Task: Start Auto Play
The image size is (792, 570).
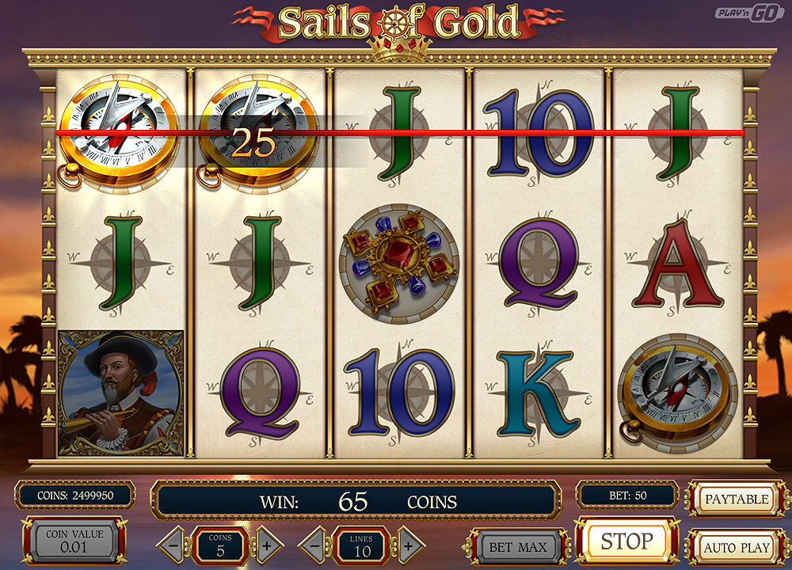Action: pos(737,547)
